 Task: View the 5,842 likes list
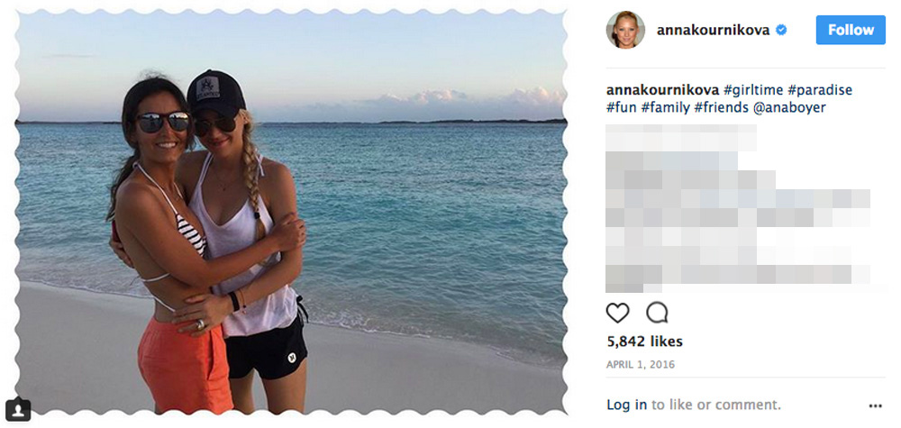point(645,341)
